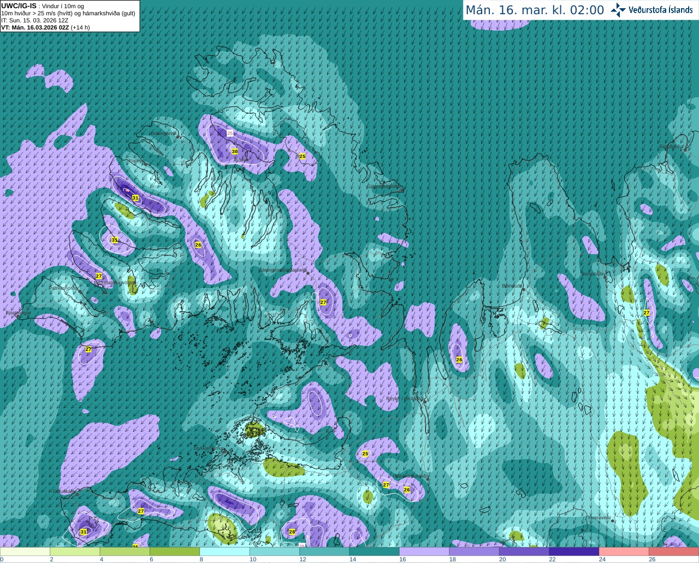This screenshot has height=563, width=699.
Task: Click the pink 24–26 legend swatch
Action: [x=624, y=552]
